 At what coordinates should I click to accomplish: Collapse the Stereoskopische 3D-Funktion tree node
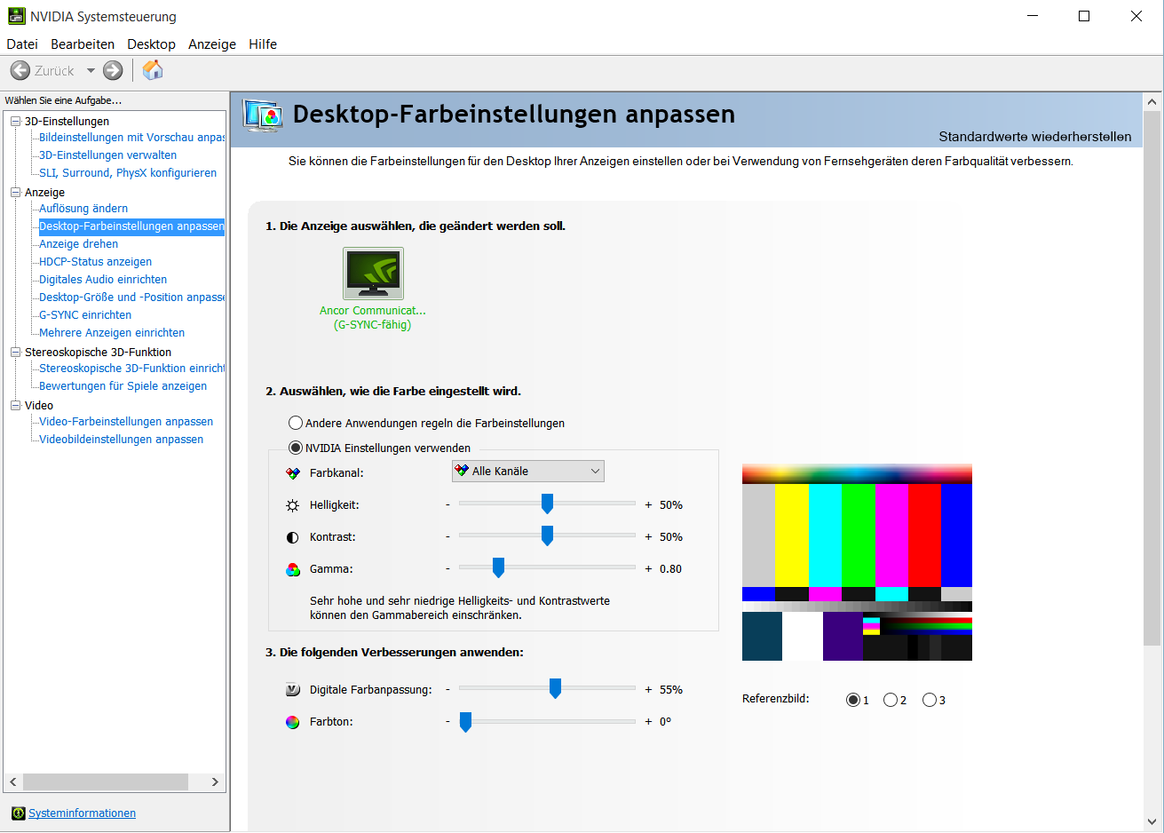[15, 353]
